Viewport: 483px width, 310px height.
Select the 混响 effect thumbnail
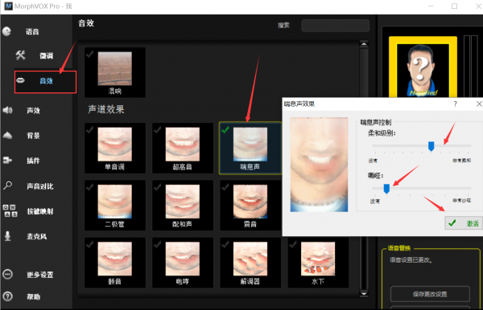[115, 68]
